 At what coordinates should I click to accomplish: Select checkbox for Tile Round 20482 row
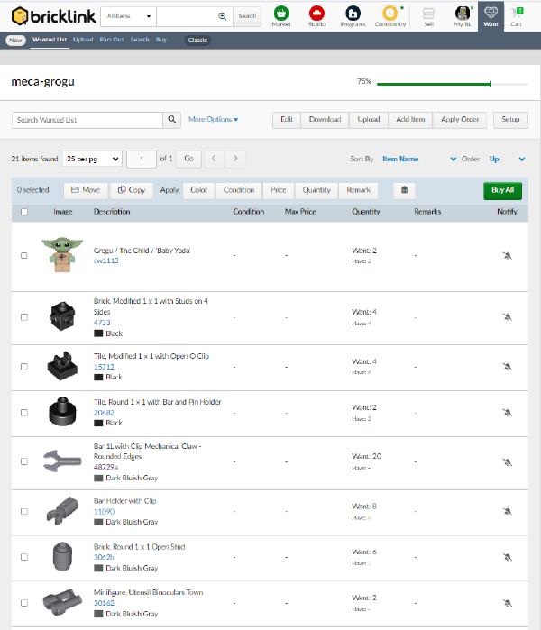pos(24,412)
